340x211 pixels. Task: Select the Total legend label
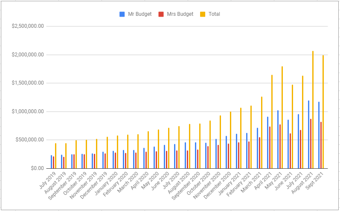coord(214,14)
